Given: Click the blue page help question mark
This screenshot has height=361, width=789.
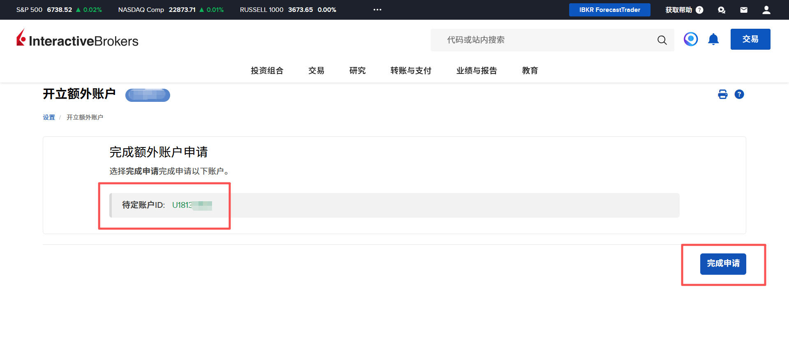Looking at the screenshot, I should click(739, 94).
